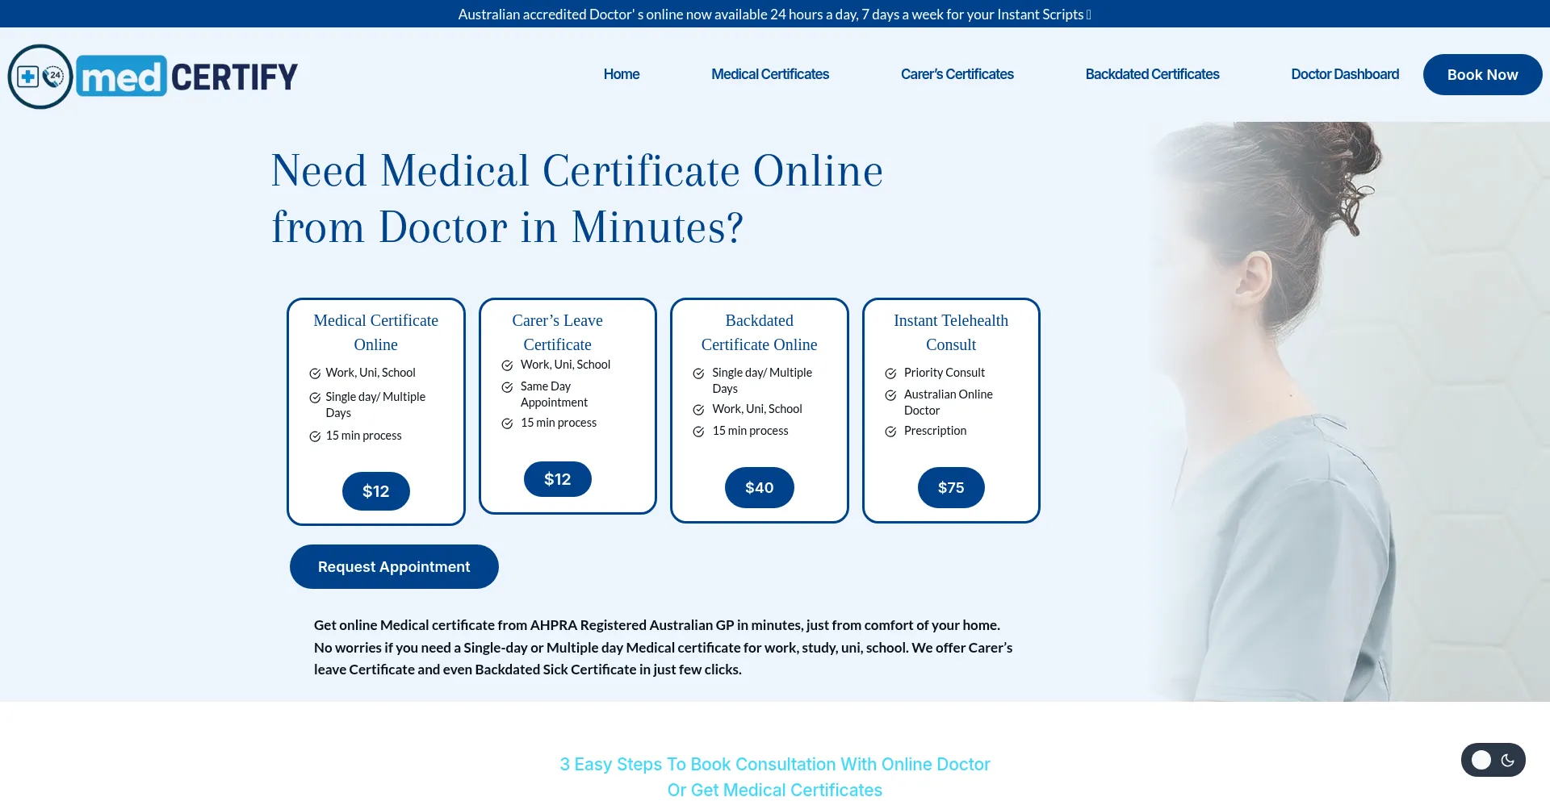Screen dimensions: 1550x801
Task: Open the Doctor Dashboard
Action: point(1345,74)
